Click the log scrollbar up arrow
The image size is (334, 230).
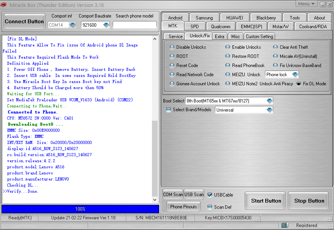tap(155, 39)
